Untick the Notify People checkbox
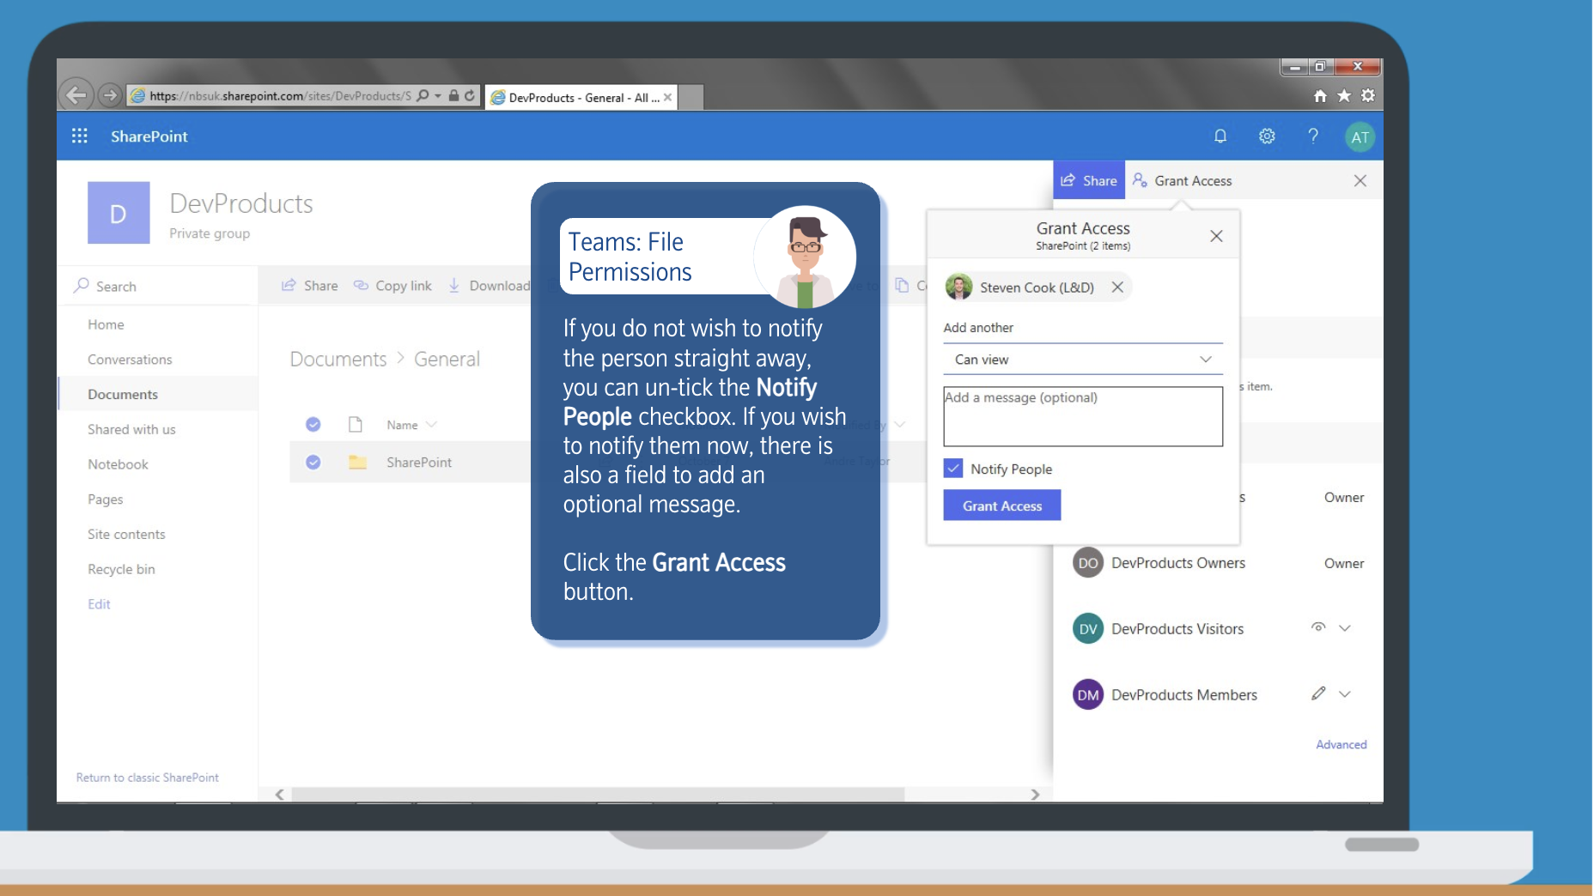 tap(953, 469)
